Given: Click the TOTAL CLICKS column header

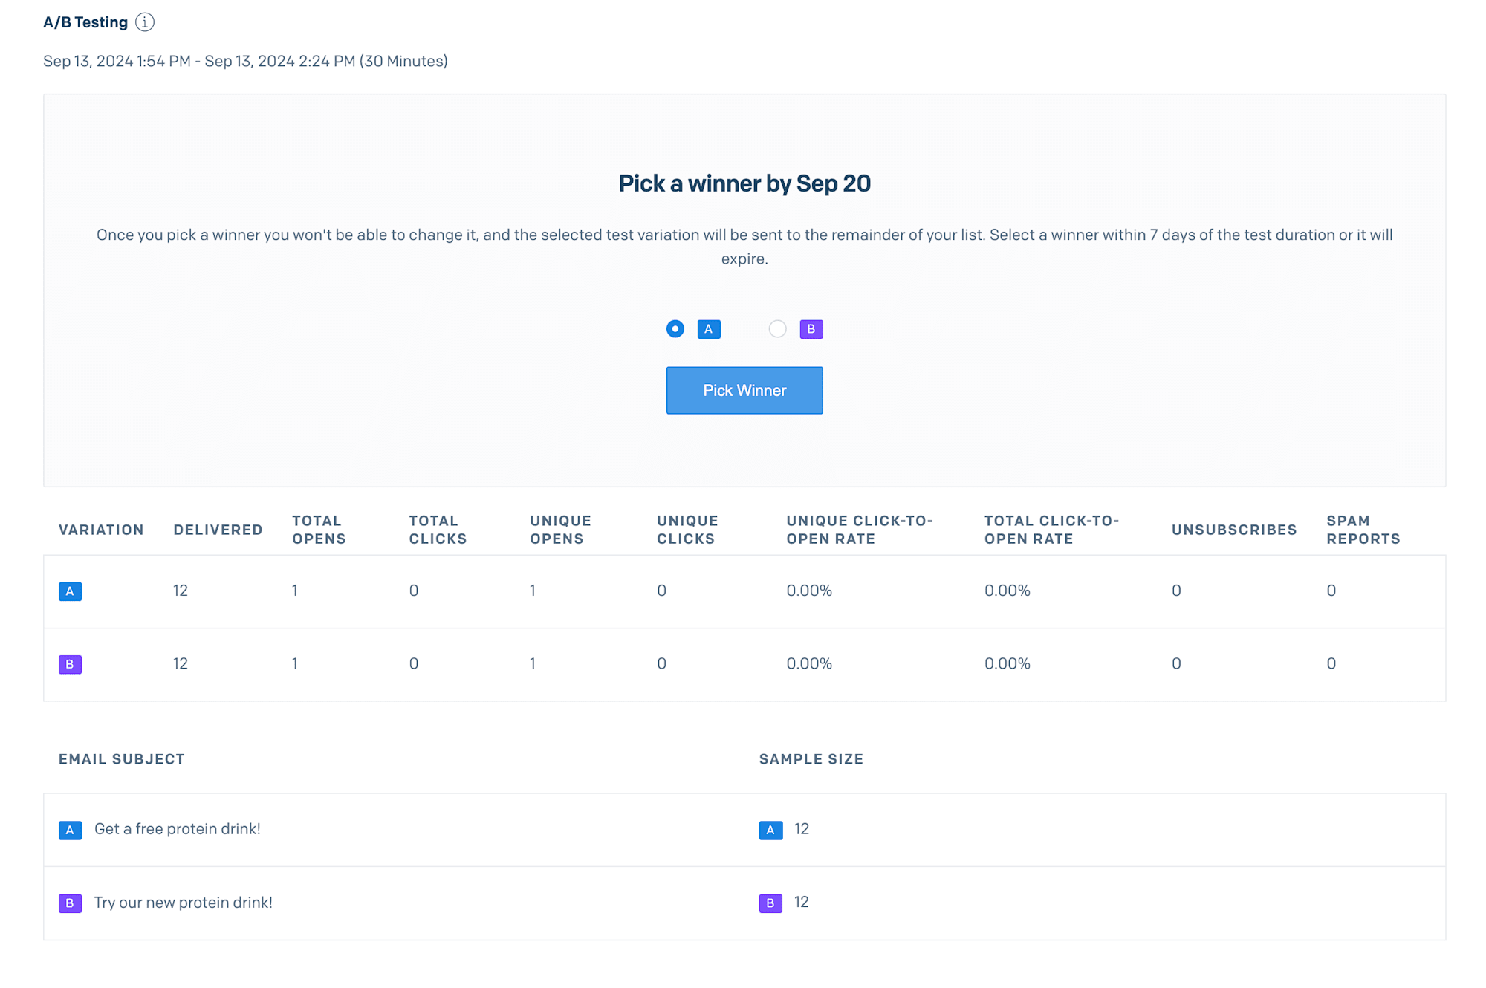Looking at the screenshot, I should click(438, 530).
